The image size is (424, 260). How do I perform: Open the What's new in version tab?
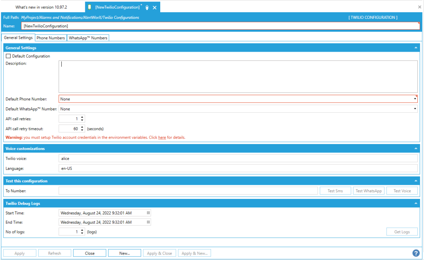(x=41, y=7)
